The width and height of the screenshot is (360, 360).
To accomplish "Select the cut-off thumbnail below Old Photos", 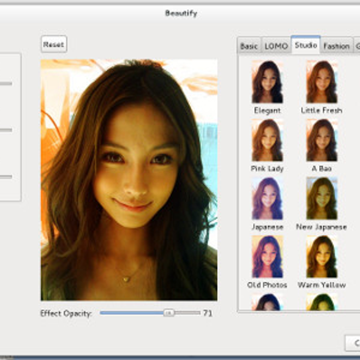I will point(267,302).
